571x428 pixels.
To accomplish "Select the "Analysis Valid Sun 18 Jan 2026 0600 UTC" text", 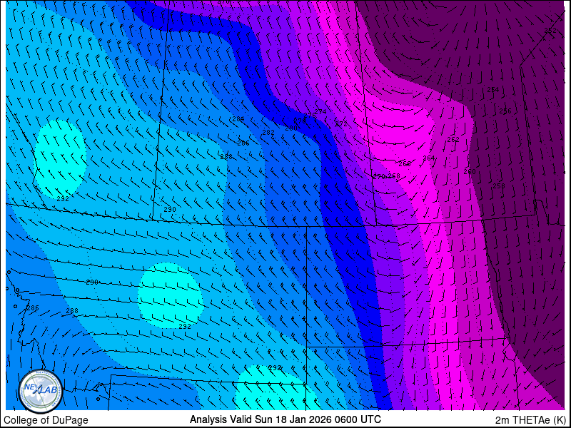I will point(285,419).
